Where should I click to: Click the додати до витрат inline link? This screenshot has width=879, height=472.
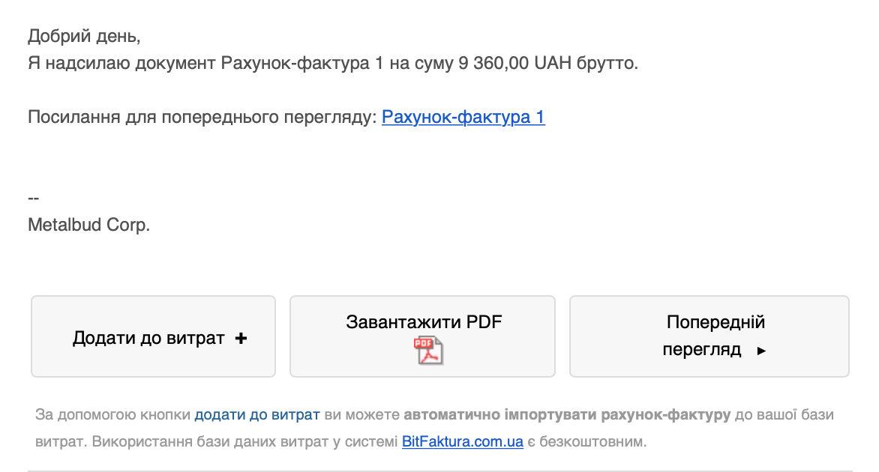pyautogui.click(x=256, y=413)
